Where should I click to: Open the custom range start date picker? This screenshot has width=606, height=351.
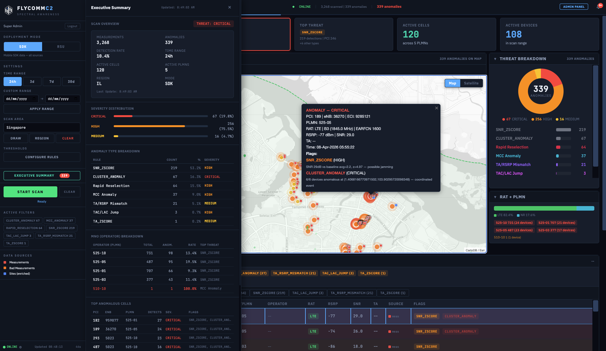pos(21,99)
